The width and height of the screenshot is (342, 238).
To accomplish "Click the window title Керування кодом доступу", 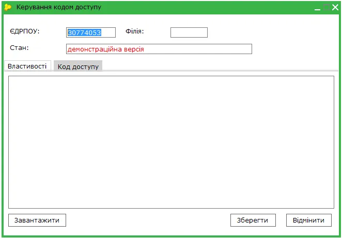I will coord(59,7).
